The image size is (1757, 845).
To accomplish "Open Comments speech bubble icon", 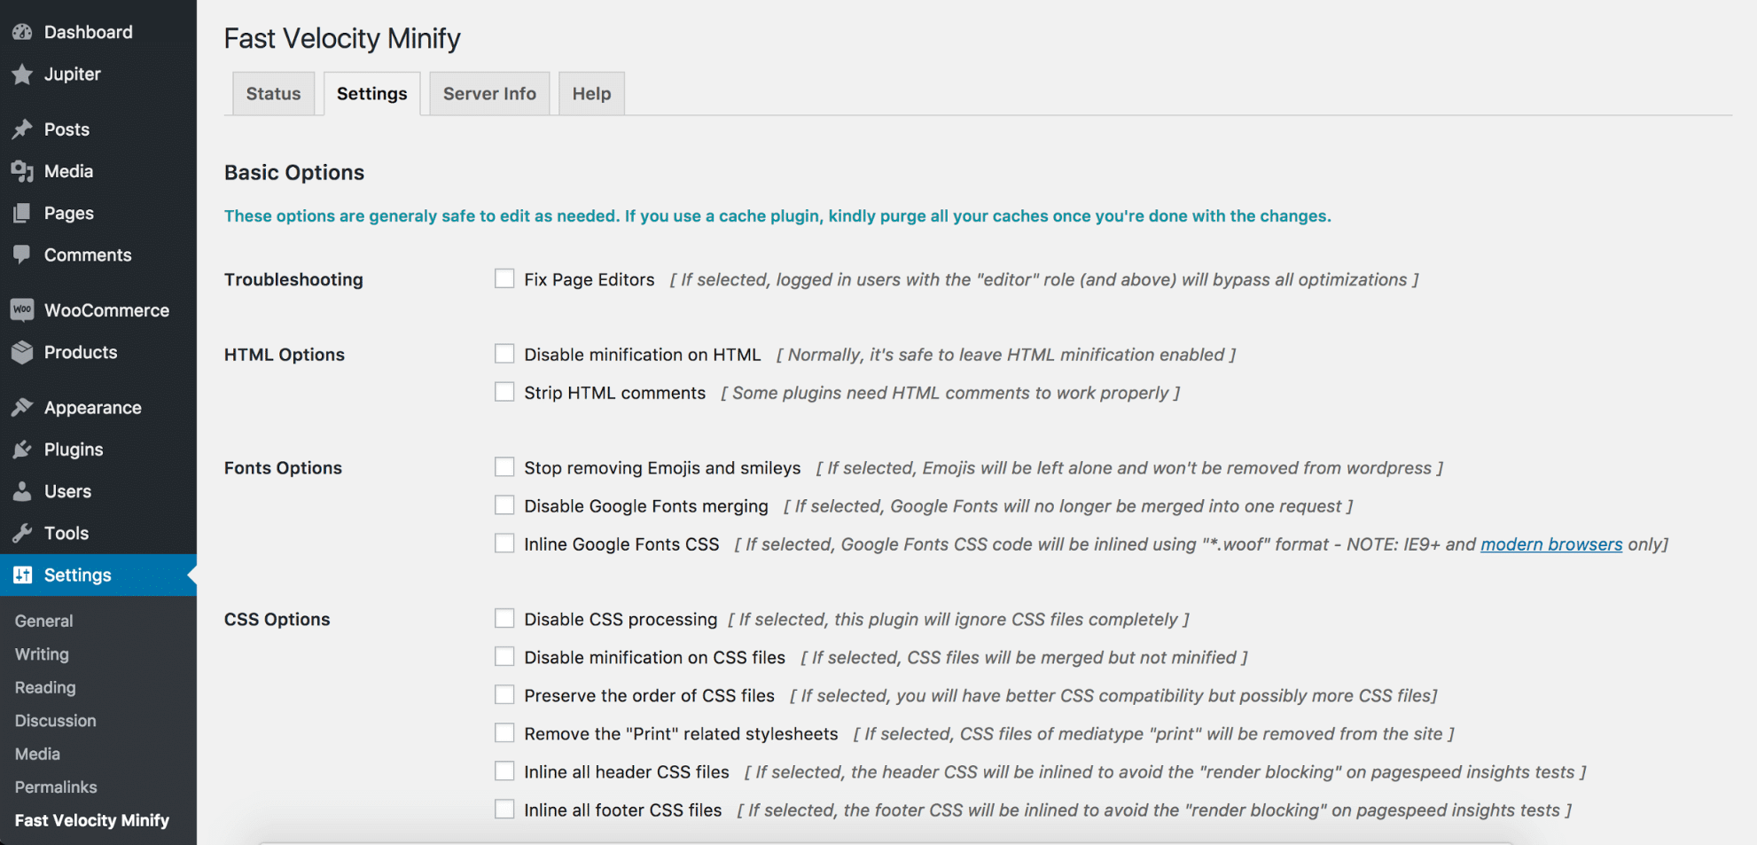I will pos(22,254).
